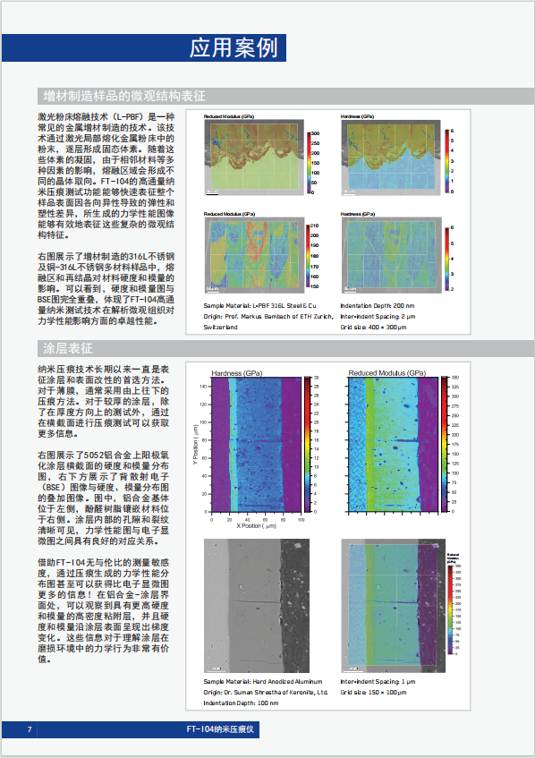
Task: Open the grayscale BSE cross-section image
Action: (x=256, y=606)
